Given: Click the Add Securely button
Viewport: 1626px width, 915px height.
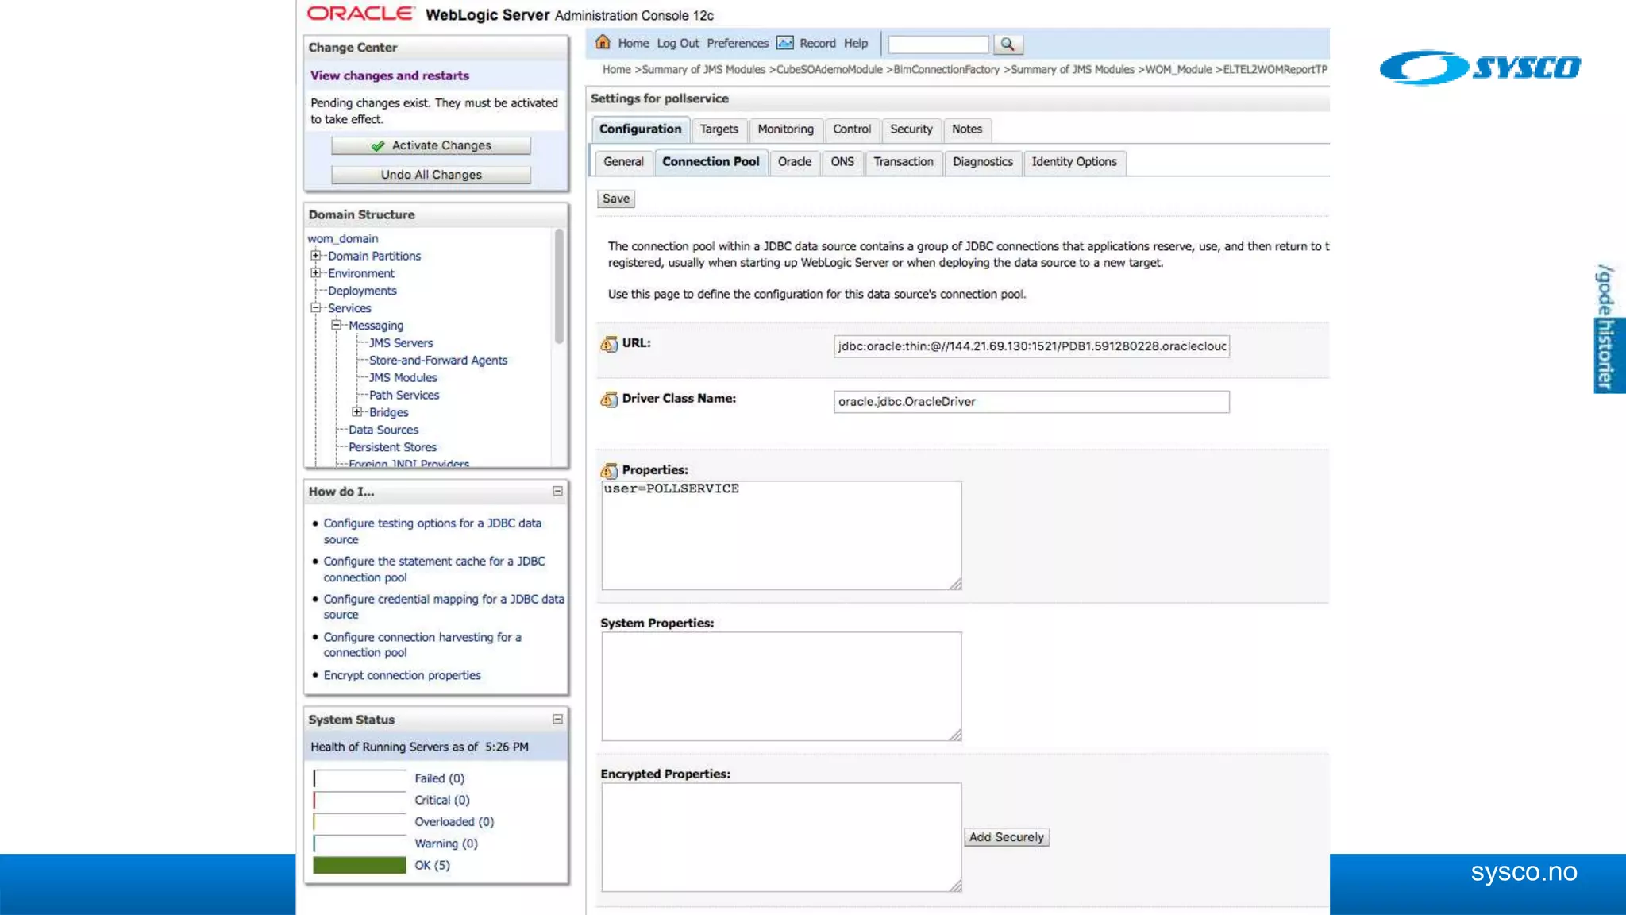Looking at the screenshot, I should 1006,837.
